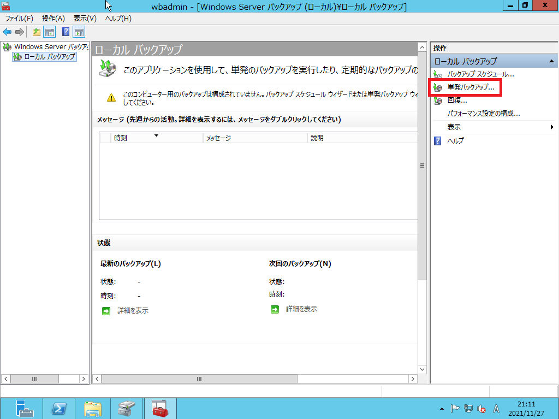Click the メッセージ column header

255,138
